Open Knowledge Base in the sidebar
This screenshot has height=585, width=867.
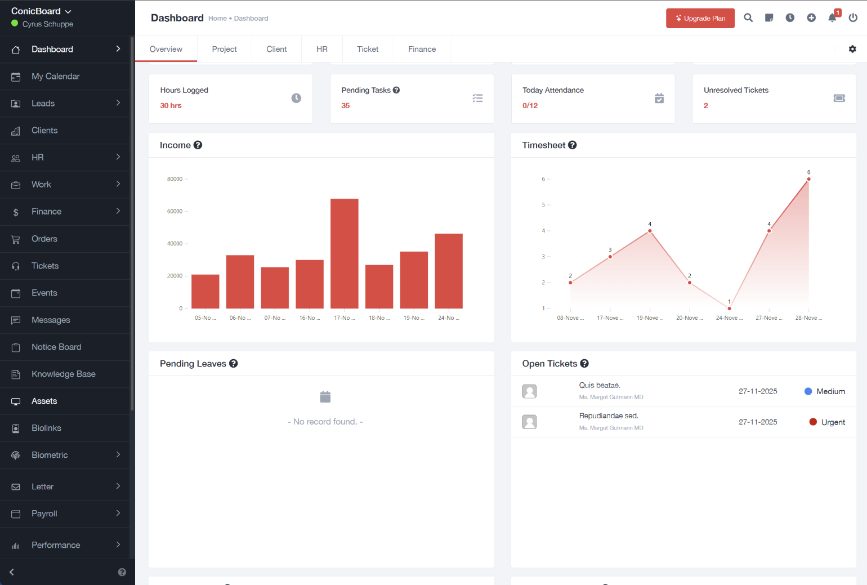coord(65,374)
